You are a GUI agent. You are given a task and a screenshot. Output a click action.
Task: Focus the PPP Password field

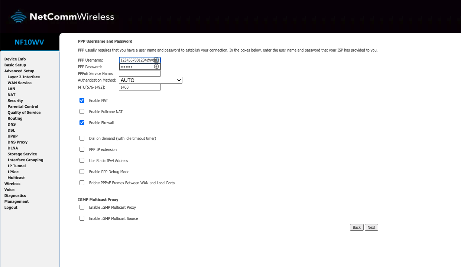click(140, 67)
